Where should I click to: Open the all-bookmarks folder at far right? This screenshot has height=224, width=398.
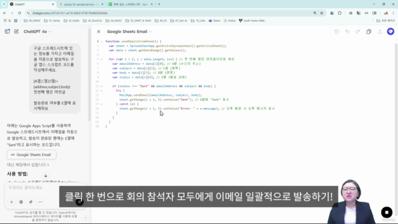coord(386,21)
